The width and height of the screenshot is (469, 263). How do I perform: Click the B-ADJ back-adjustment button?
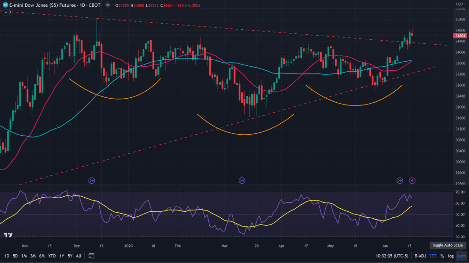(420, 256)
